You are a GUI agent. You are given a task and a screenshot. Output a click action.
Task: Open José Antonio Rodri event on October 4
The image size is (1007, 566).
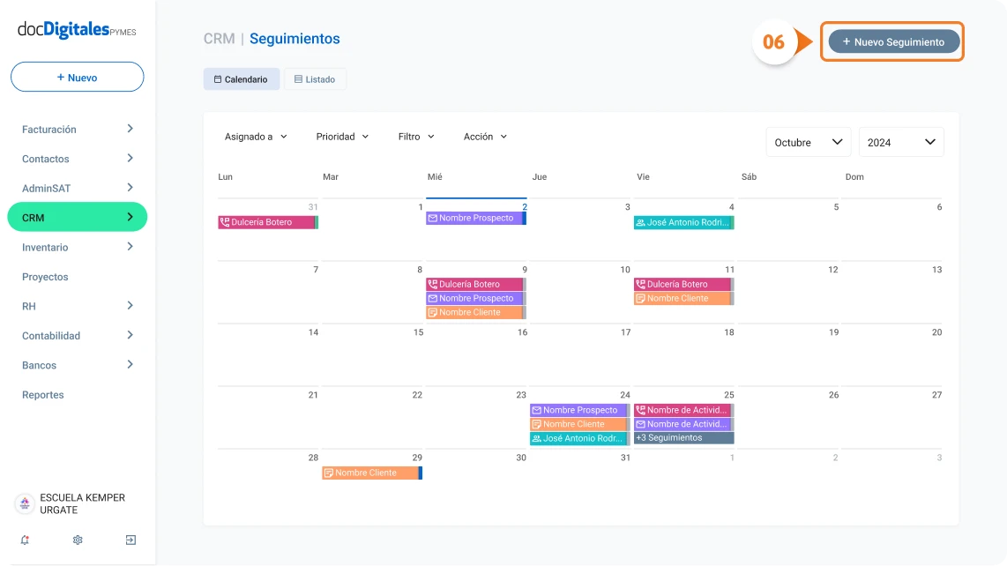(684, 223)
